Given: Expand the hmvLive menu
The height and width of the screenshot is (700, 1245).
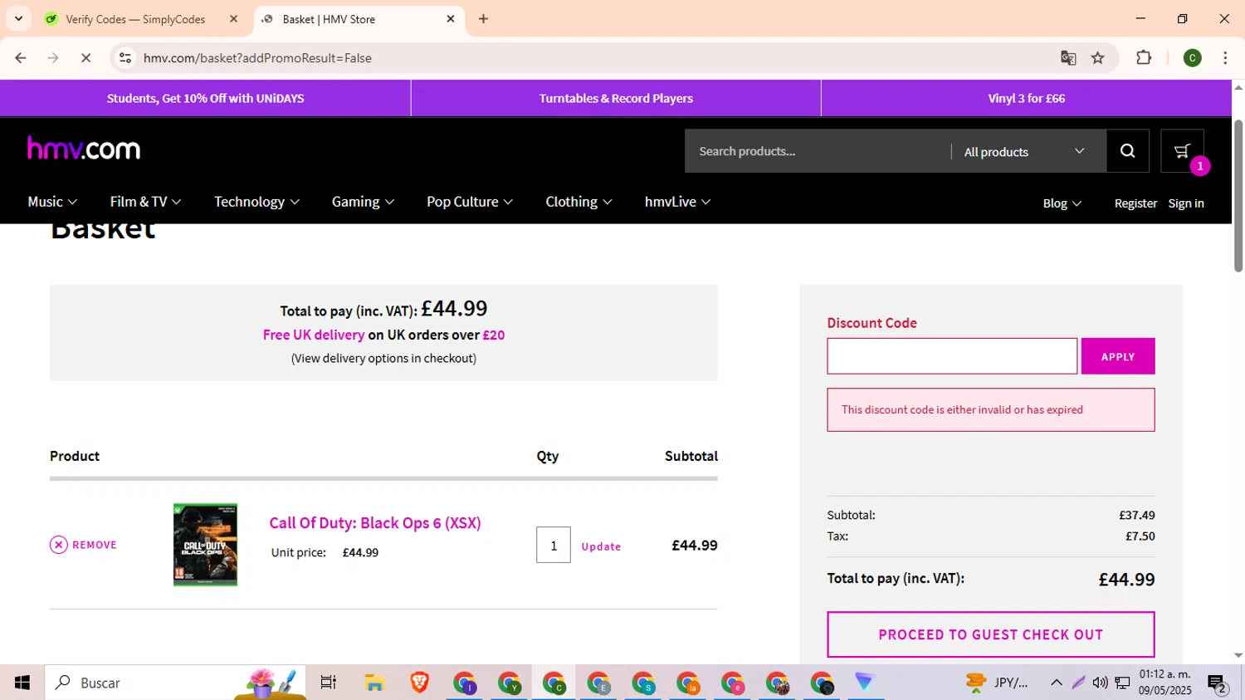Looking at the screenshot, I should click(x=677, y=202).
